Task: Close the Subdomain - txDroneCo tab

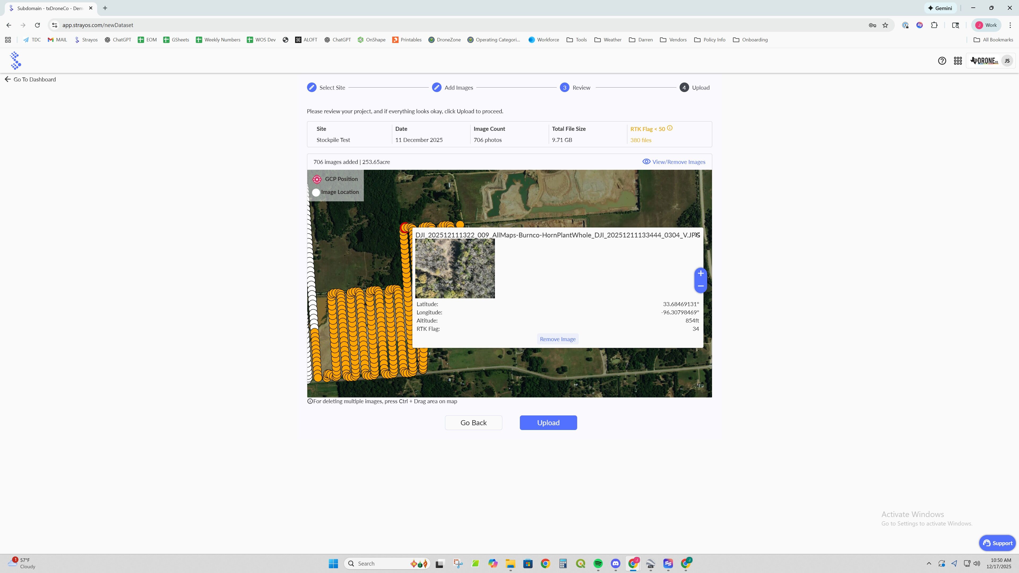Action: (x=90, y=8)
